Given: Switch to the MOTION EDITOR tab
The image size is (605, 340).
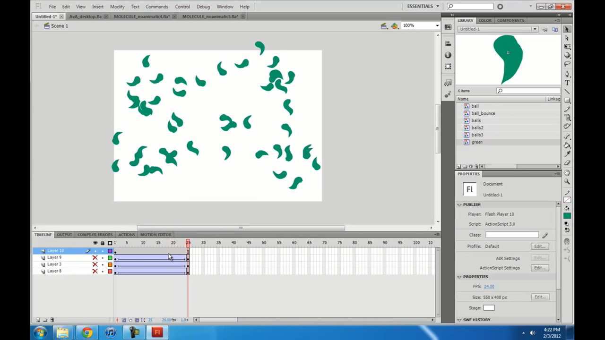Looking at the screenshot, I should pos(156,235).
